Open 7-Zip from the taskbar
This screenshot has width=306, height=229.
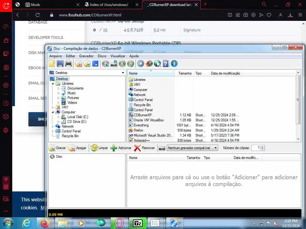pyautogui.click(x=137, y=223)
